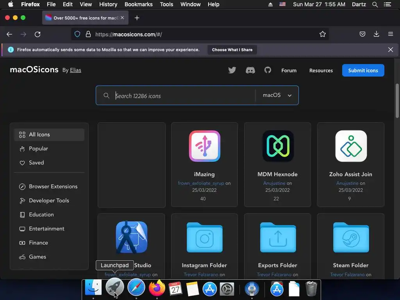Open System Preferences from the Dock
The width and height of the screenshot is (400, 300).
pos(227,289)
